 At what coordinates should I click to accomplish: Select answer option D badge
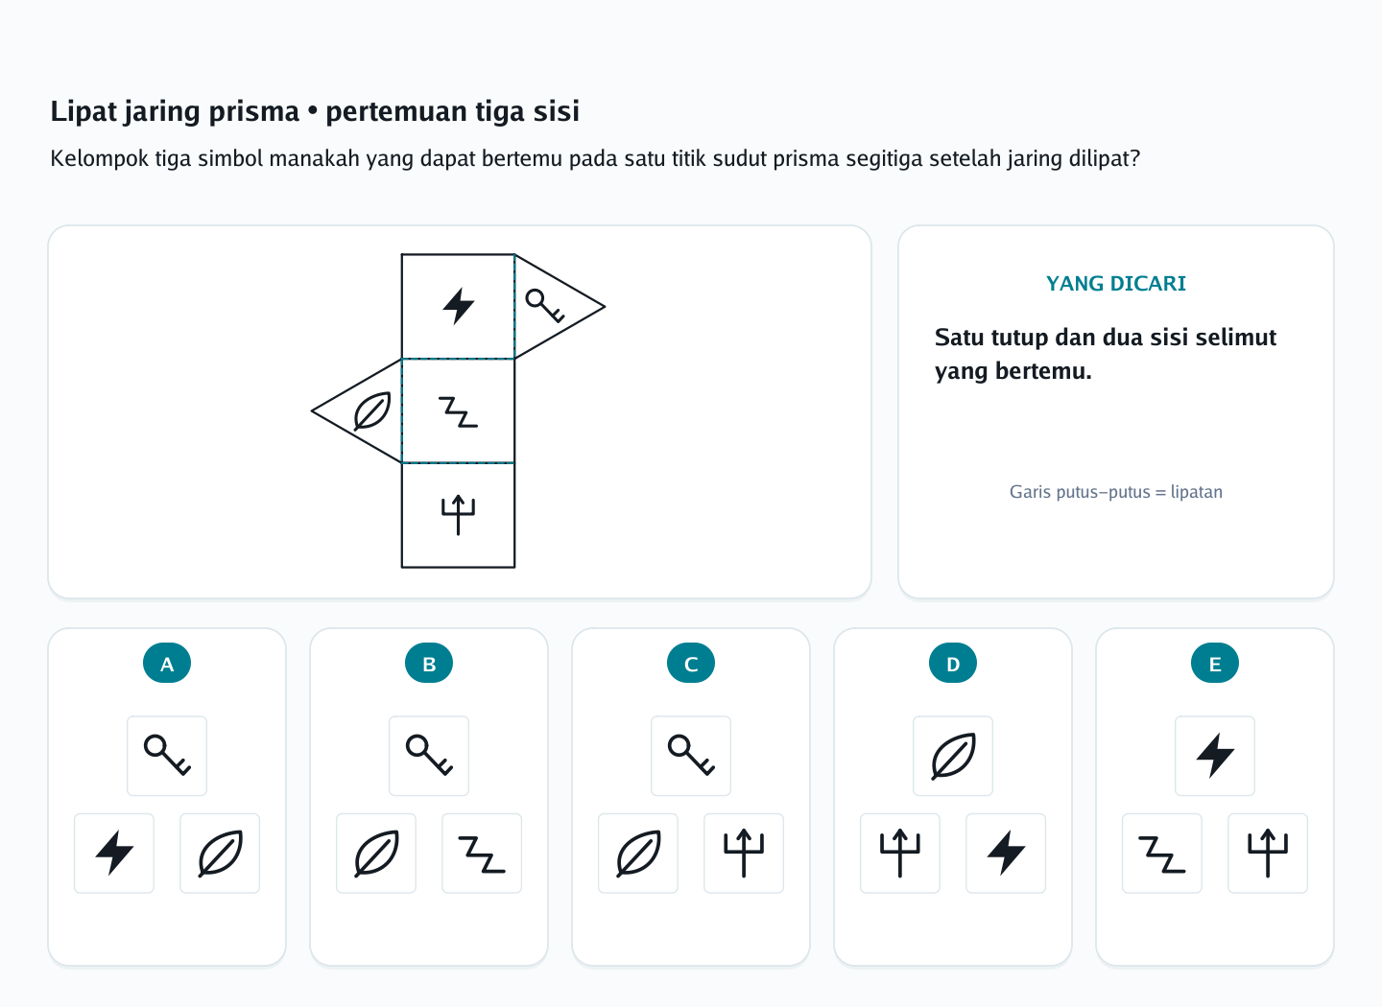[x=953, y=663]
